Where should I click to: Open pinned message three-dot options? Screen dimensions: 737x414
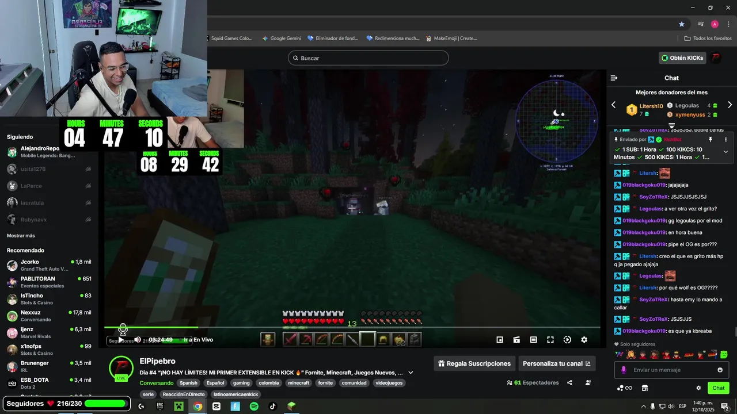tap(725, 140)
